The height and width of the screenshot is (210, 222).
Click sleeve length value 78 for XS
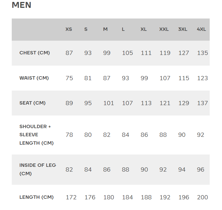(69, 135)
